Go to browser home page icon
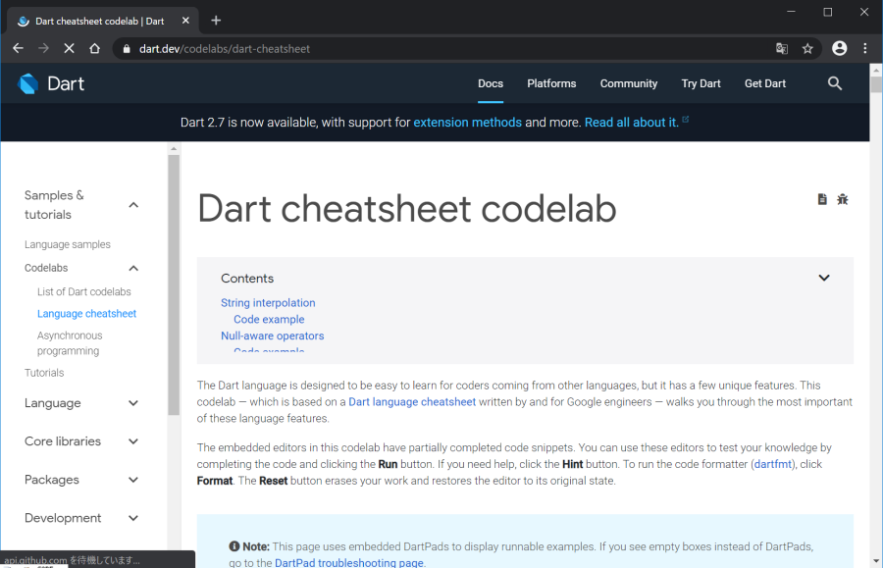Image resolution: width=883 pixels, height=568 pixels. [x=94, y=48]
